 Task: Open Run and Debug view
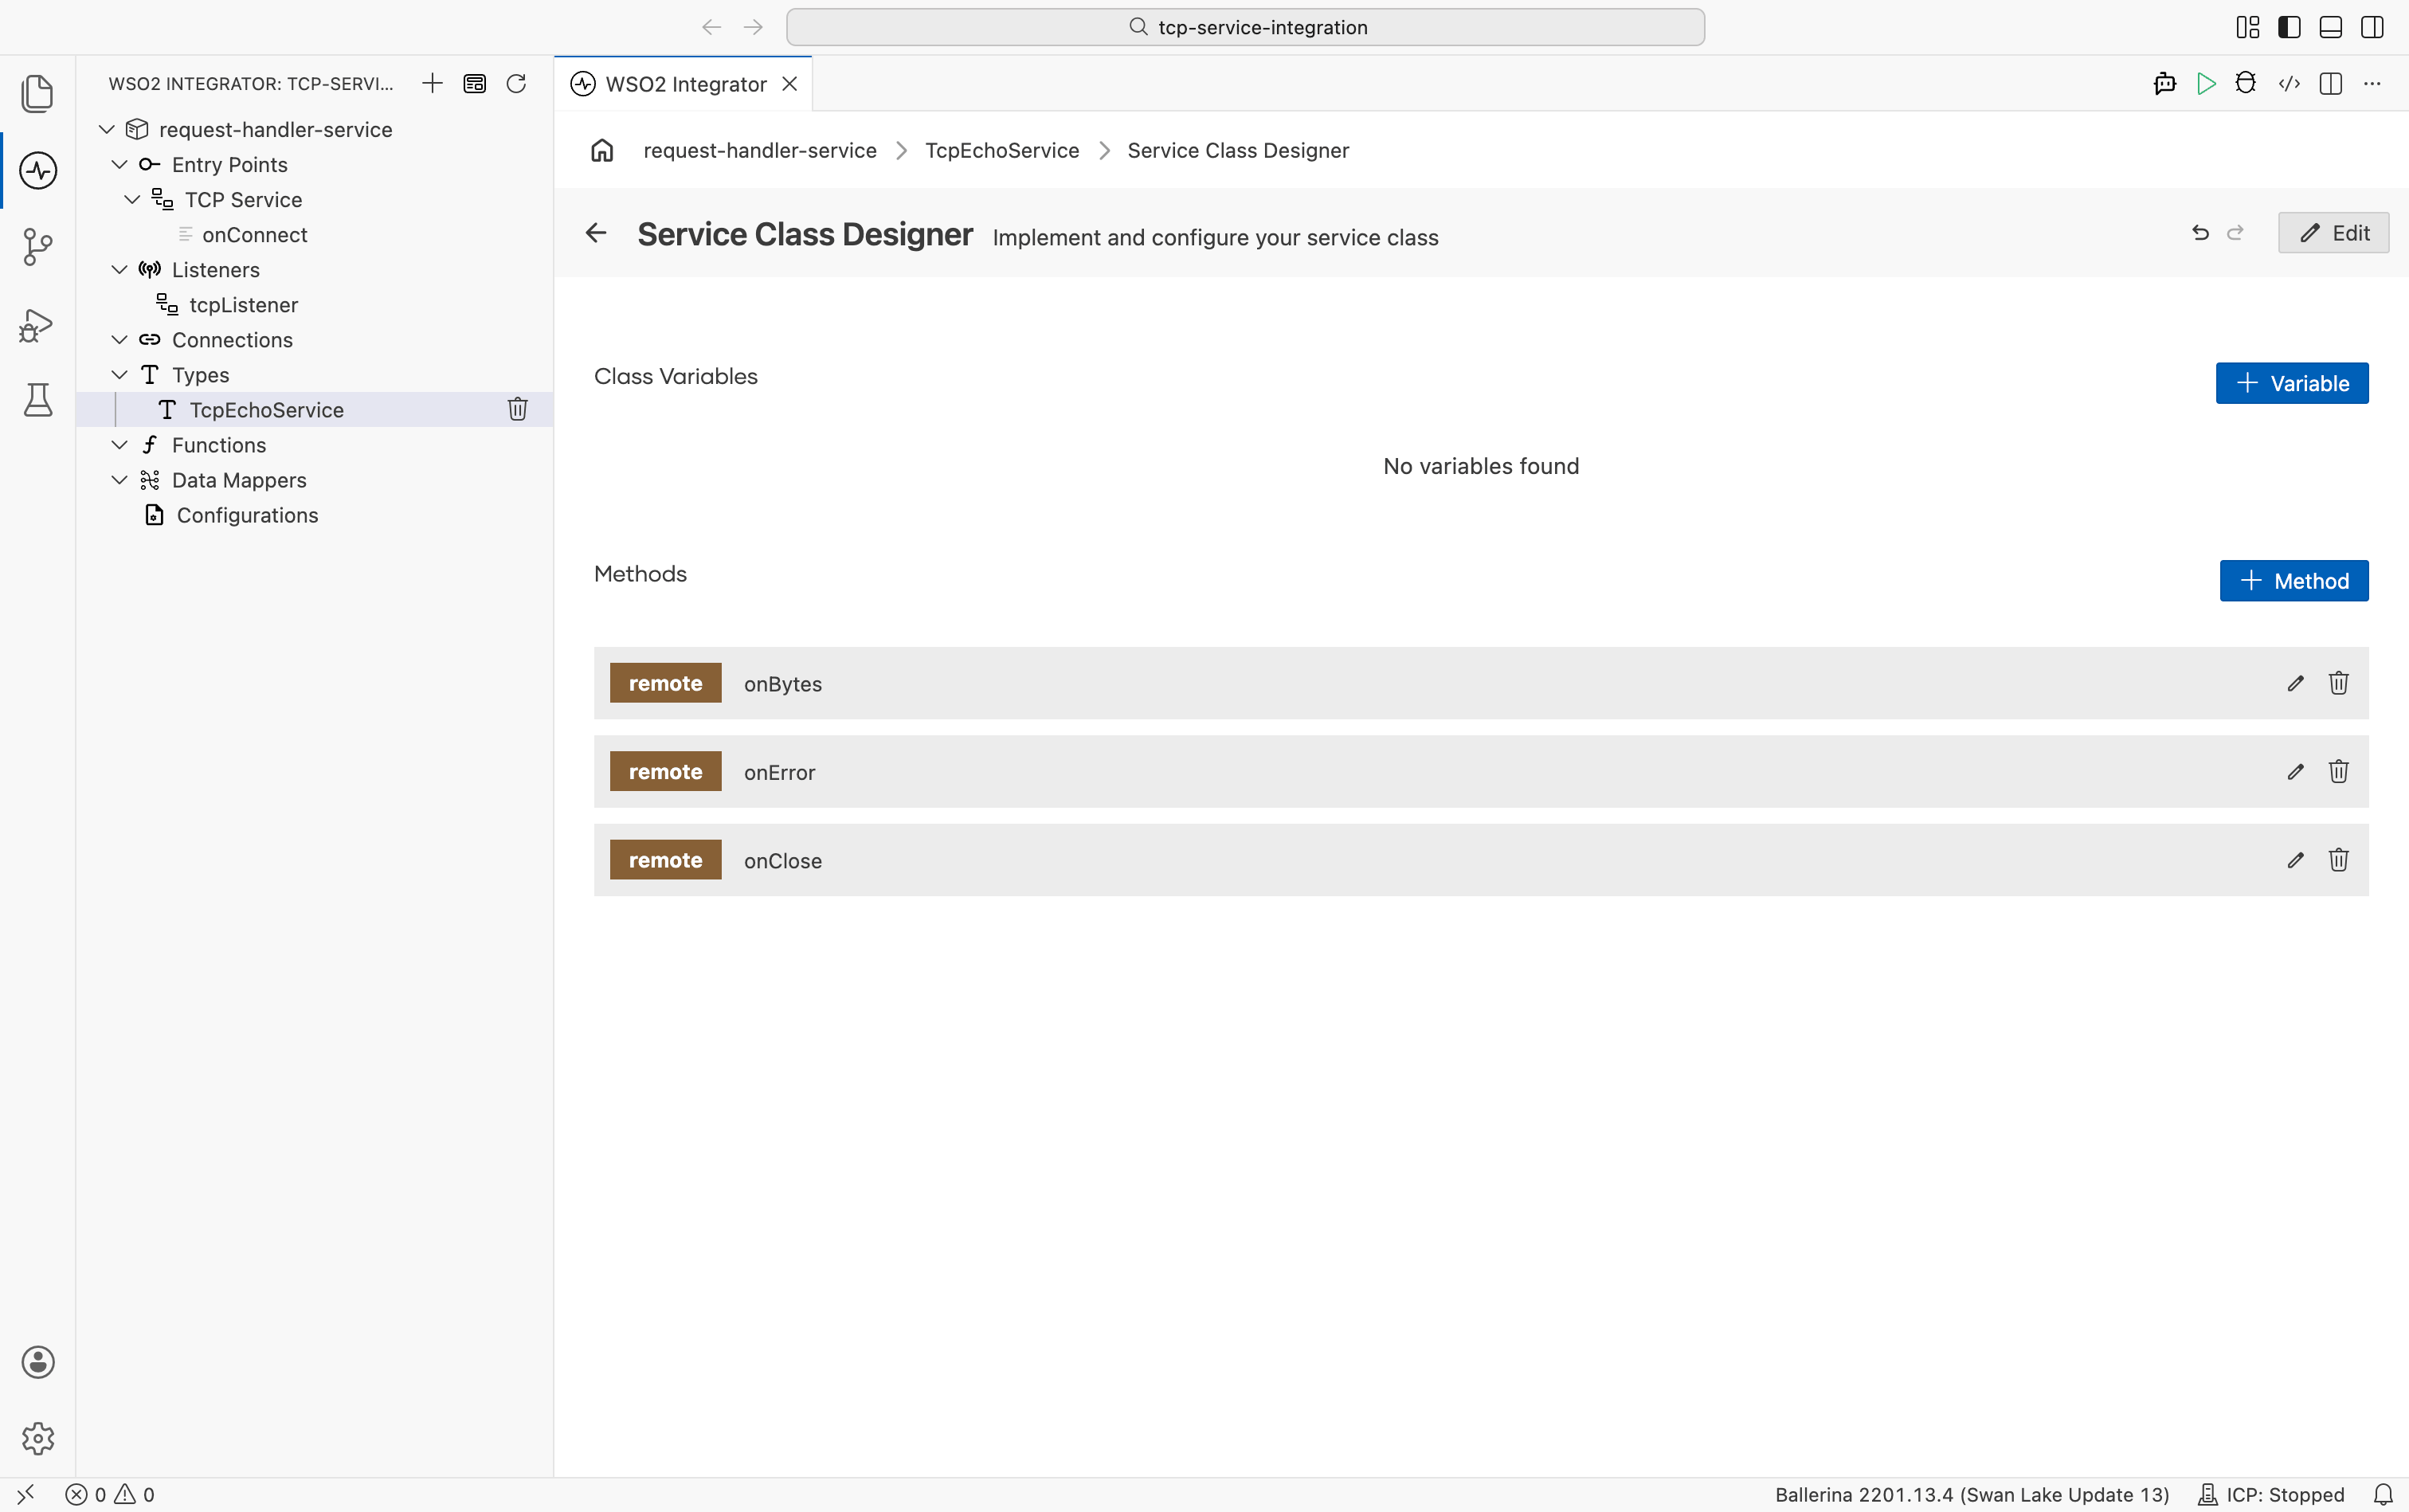click(38, 324)
